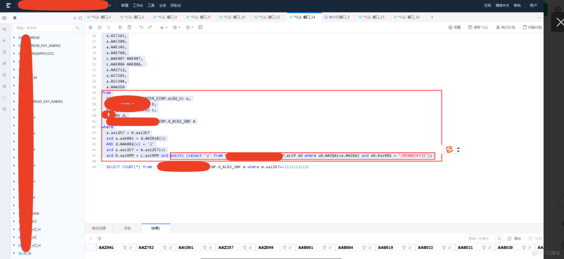Click the execute-selection play icon
564x259 pixels.
100,27
